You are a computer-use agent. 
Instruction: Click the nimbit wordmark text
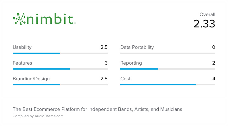pyautogui.click(x=50, y=19)
